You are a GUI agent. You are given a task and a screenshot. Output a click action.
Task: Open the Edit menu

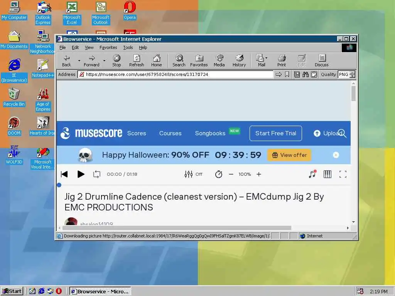(75, 47)
